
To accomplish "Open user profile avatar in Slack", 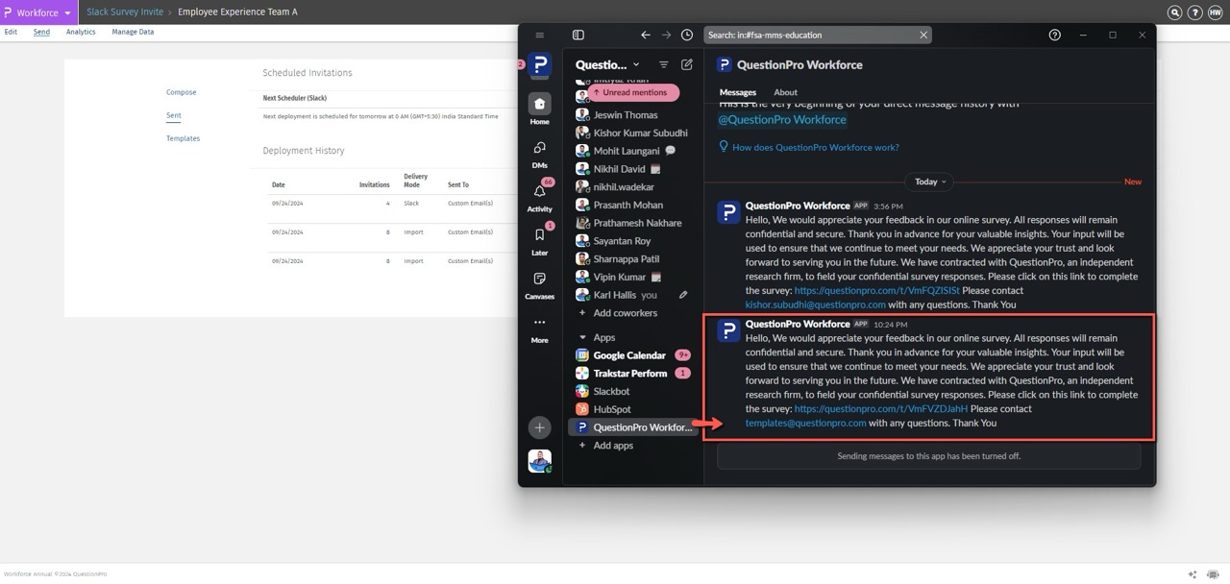I will coord(539,461).
